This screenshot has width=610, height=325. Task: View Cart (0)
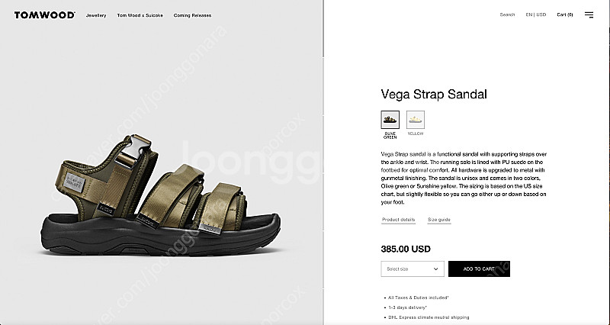[565, 14]
